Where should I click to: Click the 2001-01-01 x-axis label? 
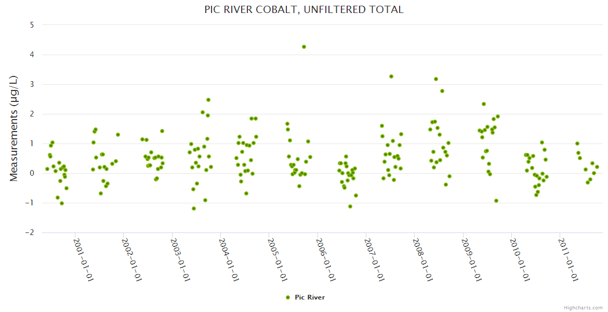pos(83,259)
